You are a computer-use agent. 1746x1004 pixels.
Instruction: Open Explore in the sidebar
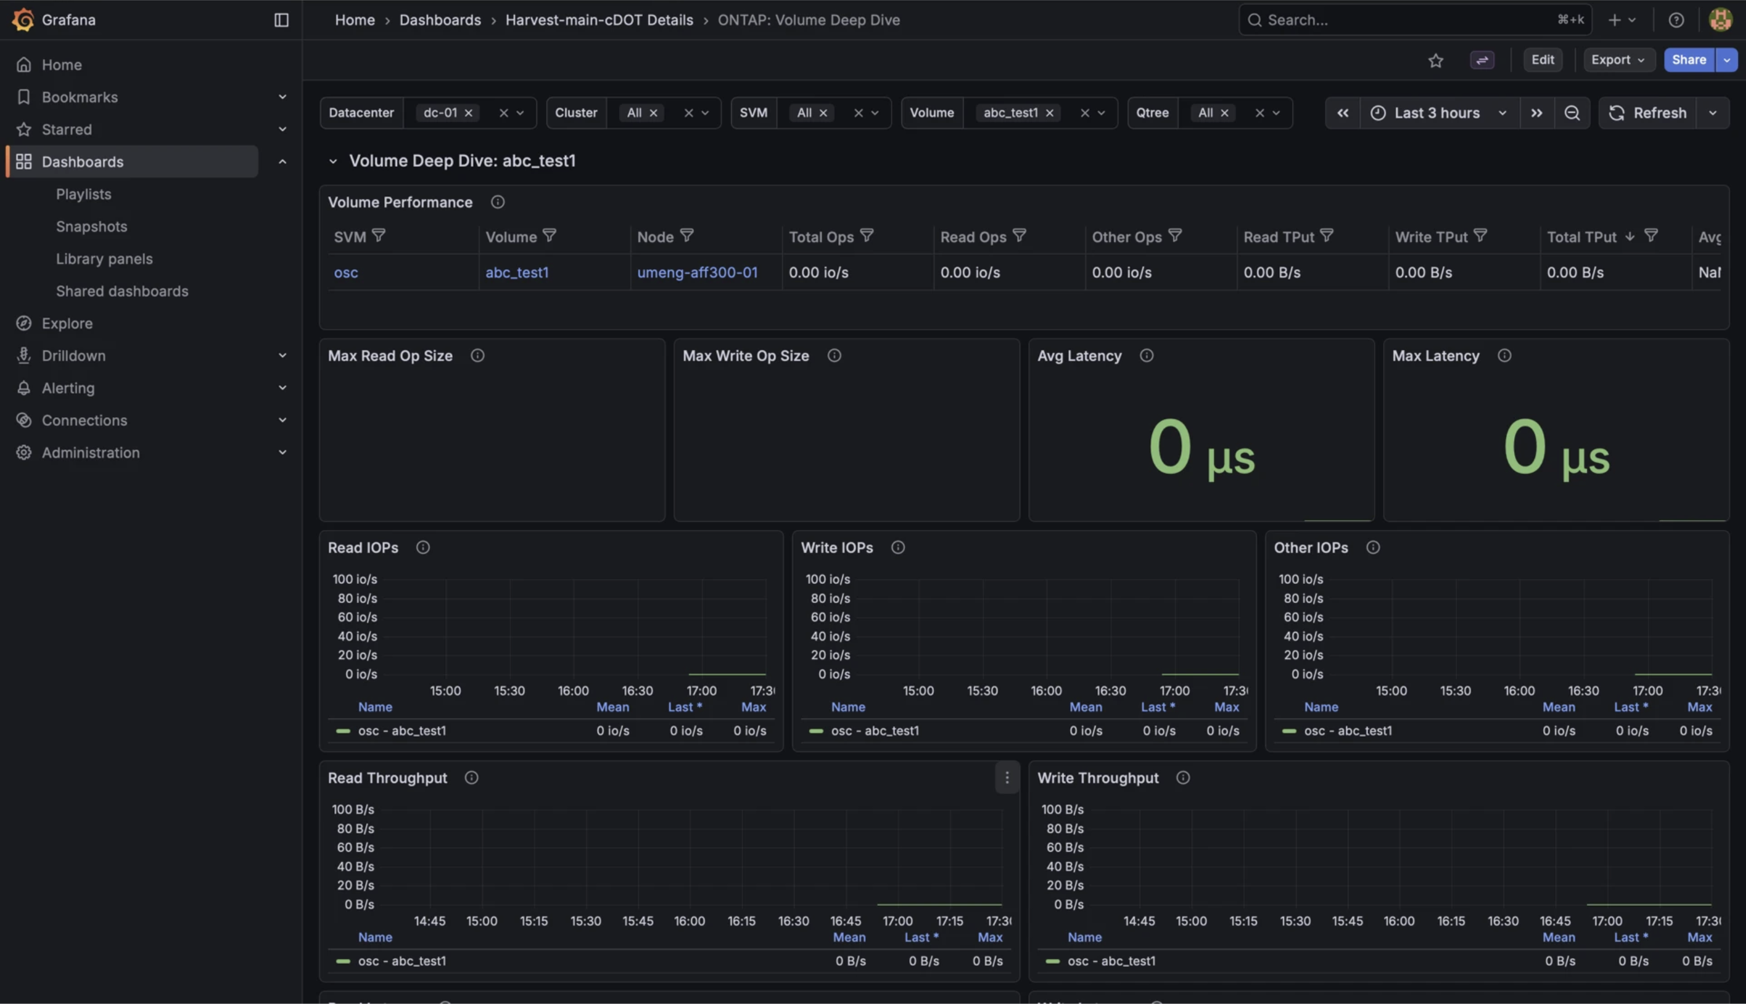[67, 324]
